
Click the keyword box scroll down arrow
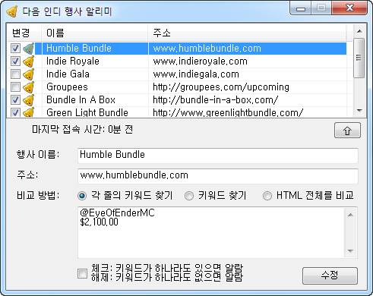click(x=350, y=250)
